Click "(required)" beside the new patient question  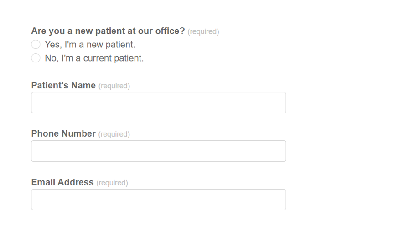click(x=203, y=31)
